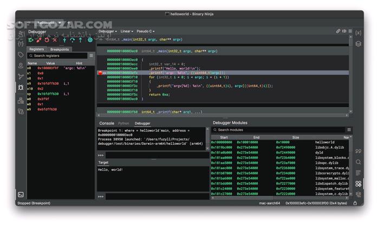Screen dimensions: 379x226
Task: Toggle the console terminal icon at bottom-left
Action: tap(21, 195)
